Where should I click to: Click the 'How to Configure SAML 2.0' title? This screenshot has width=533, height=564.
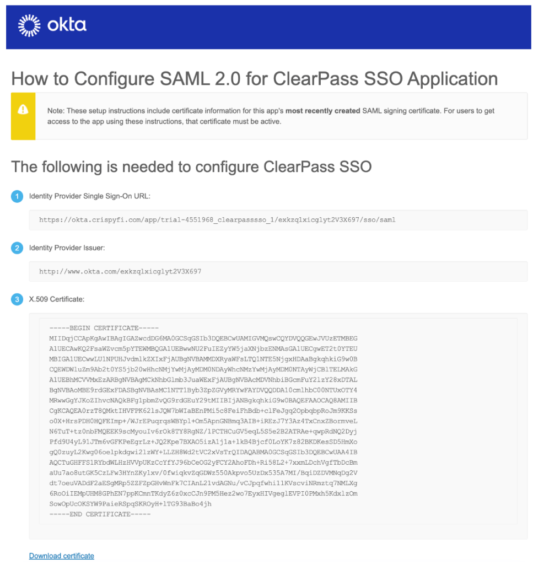click(x=254, y=79)
